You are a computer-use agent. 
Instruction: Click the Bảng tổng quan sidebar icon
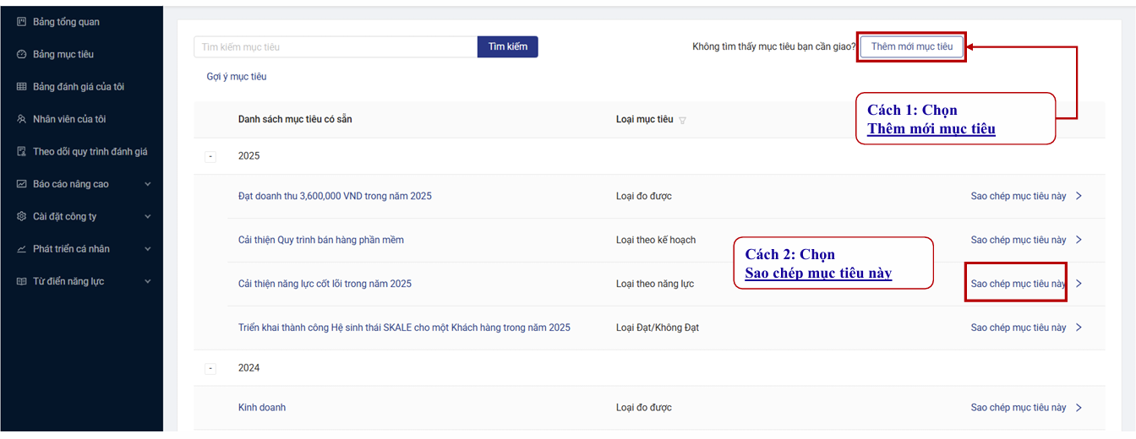pyautogui.click(x=22, y=22)
